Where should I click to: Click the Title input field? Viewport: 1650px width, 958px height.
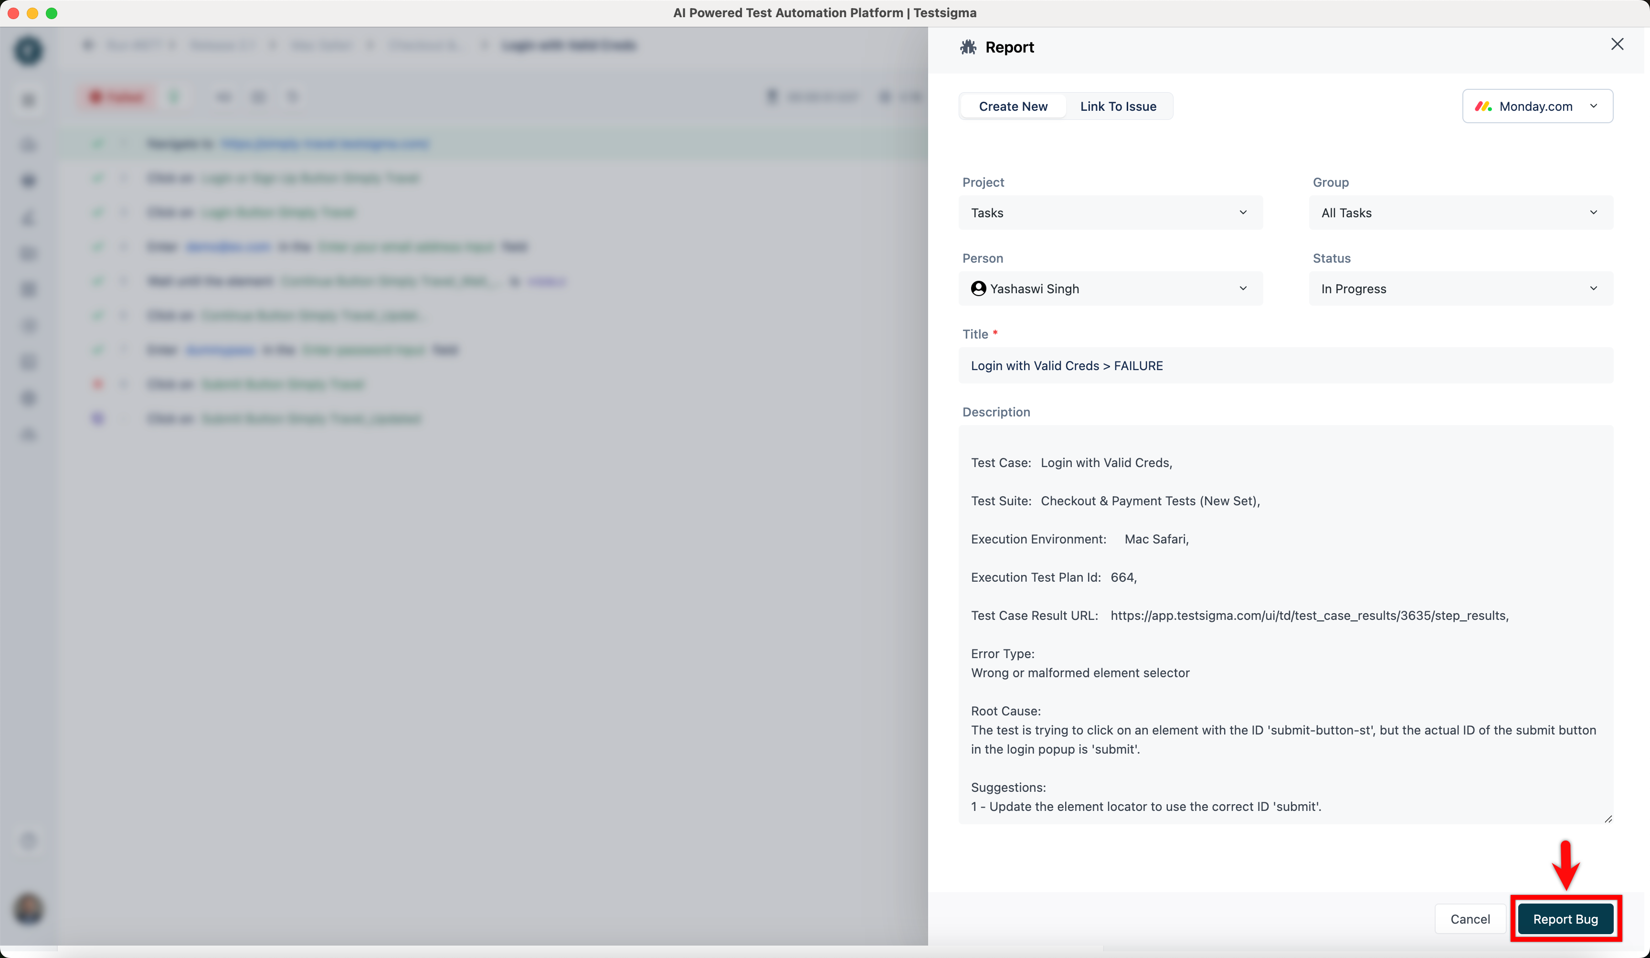[1285, 366]
